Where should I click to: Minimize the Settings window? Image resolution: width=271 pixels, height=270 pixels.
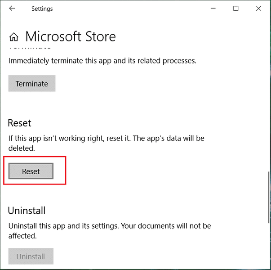pyautogui.click(x=213, y=8)
